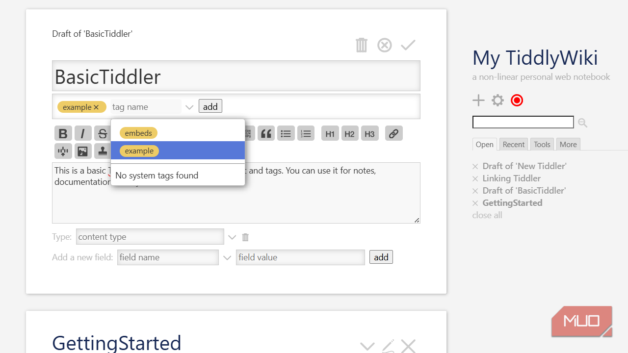Click the stamp snippet icon
Screen dimensions: 628x353
[x=103, y=151]
